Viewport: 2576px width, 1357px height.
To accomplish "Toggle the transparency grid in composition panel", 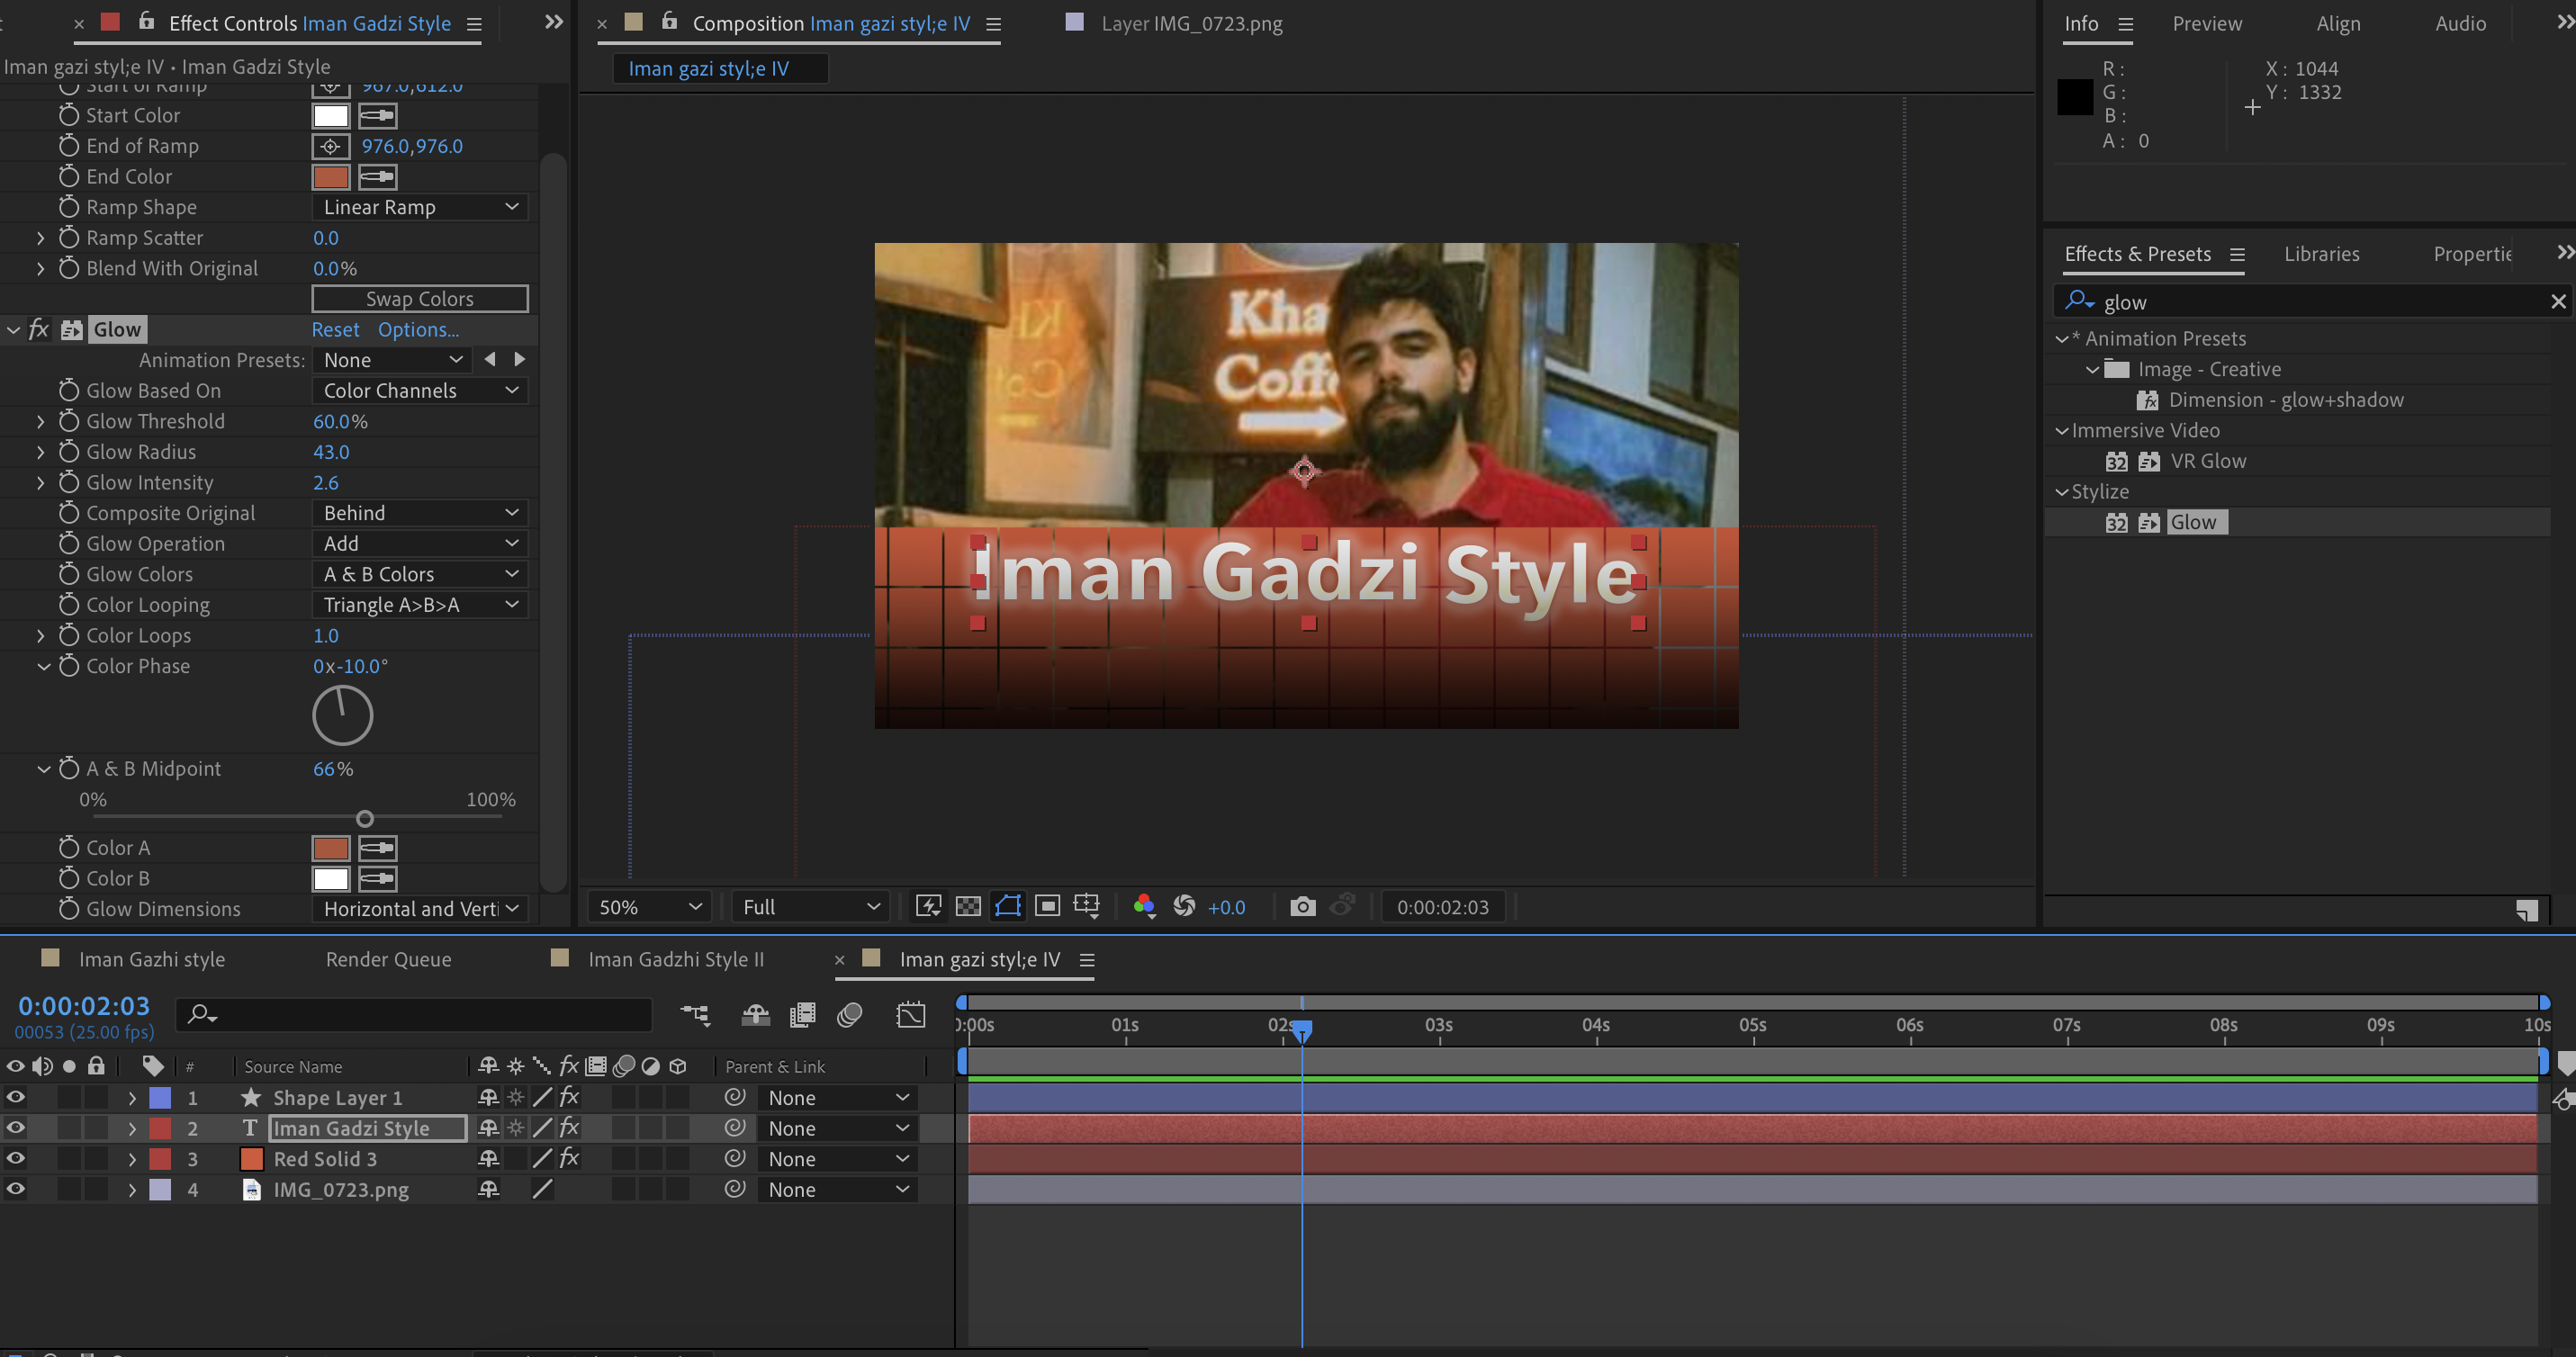I will tap(968, 906).
